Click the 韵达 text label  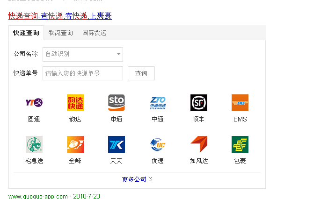point(75,119)
